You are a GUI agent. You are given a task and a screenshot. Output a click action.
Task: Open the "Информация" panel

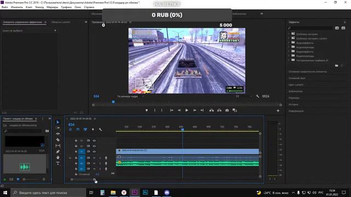[x=296, y=111]
